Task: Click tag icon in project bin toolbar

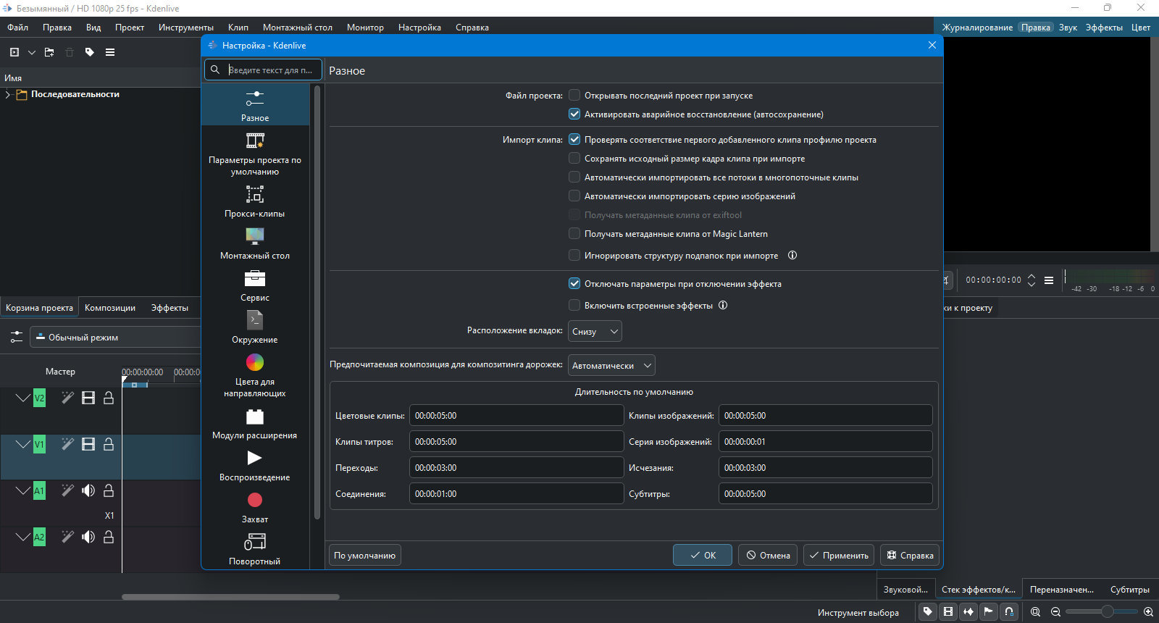Action: tap(90, 52)
